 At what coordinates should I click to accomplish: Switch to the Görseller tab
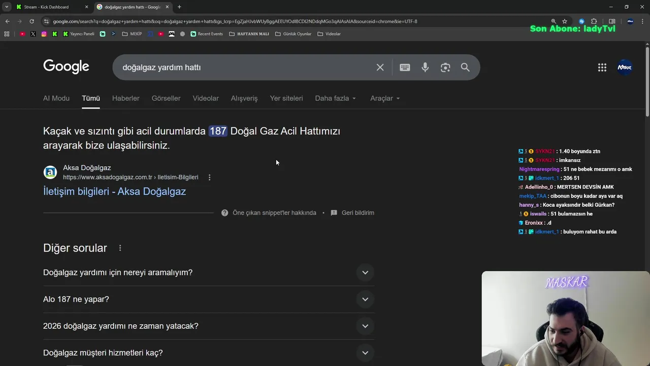166,98
